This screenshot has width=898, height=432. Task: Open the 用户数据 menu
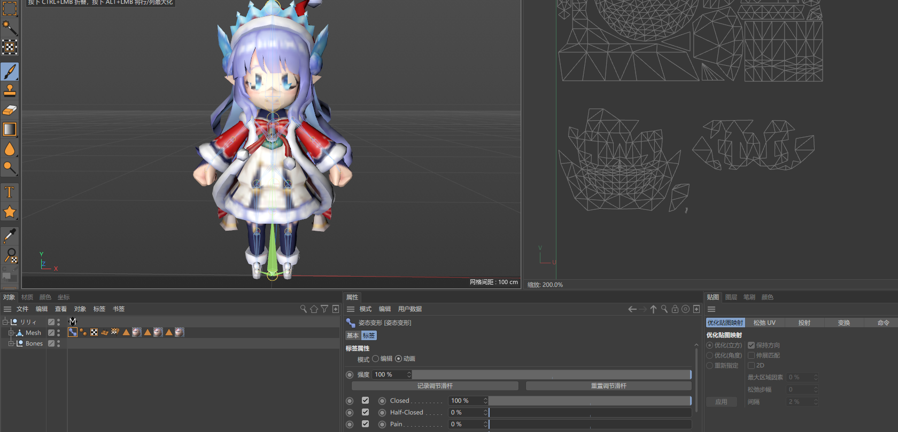click(410, 309)
